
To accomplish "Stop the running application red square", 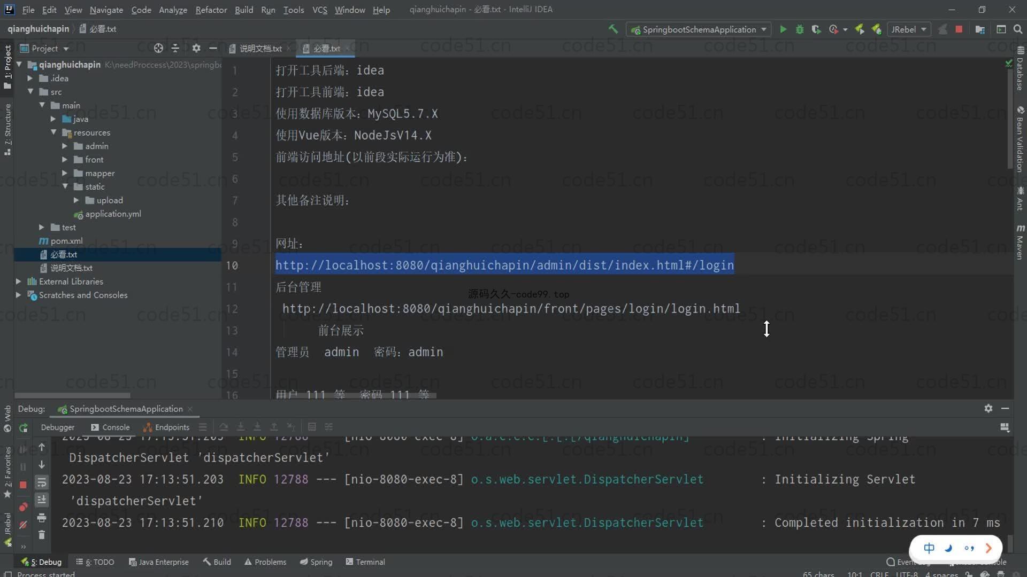I will pos(959,29).
